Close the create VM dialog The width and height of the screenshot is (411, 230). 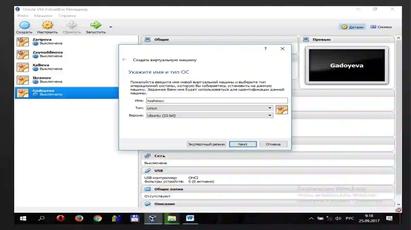coord(283,49)
